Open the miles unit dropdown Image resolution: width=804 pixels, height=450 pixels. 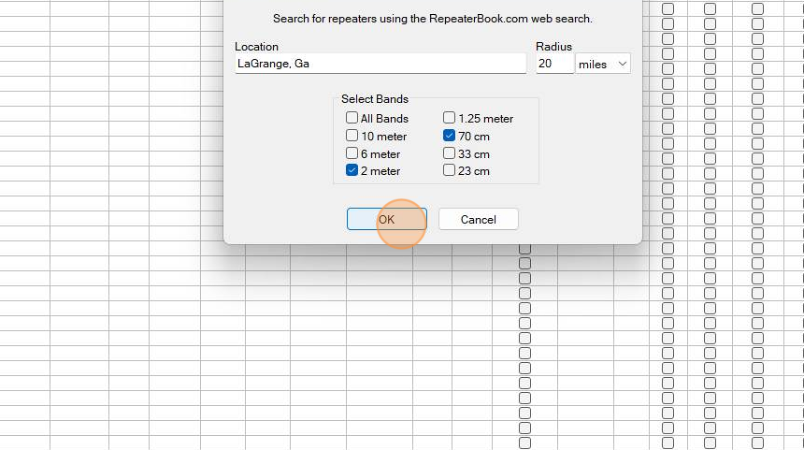coord(603,64)
